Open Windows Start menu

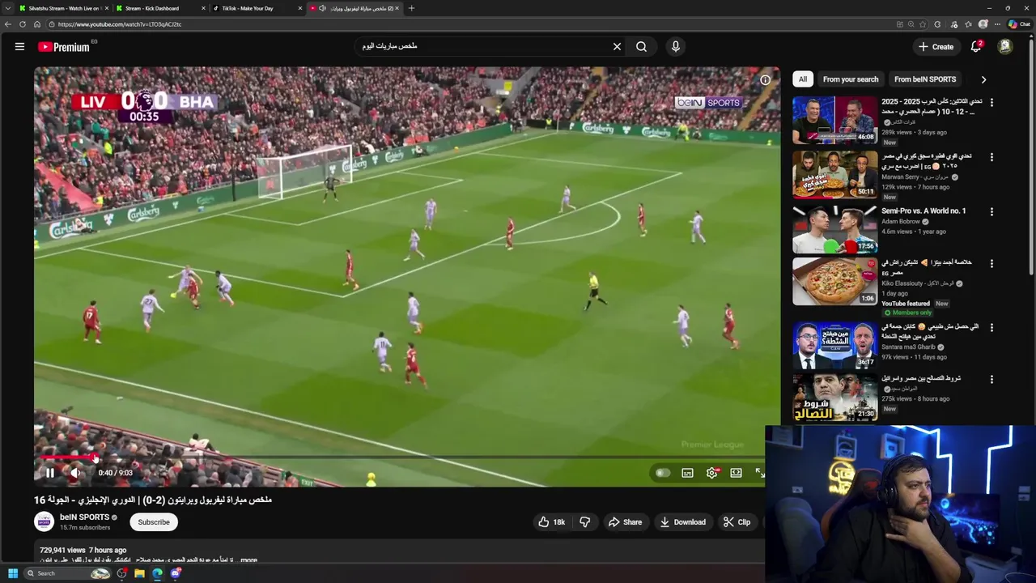[x=12, y=573]
